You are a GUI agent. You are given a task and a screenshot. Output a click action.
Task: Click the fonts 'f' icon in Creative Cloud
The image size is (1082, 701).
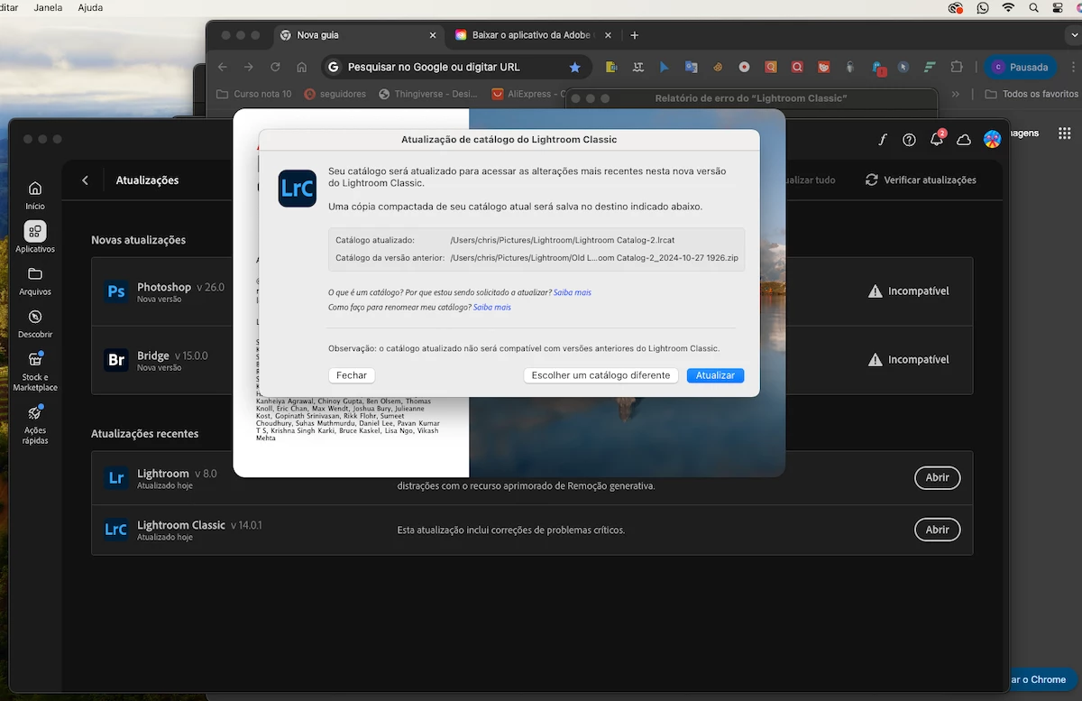coord(883,139)
